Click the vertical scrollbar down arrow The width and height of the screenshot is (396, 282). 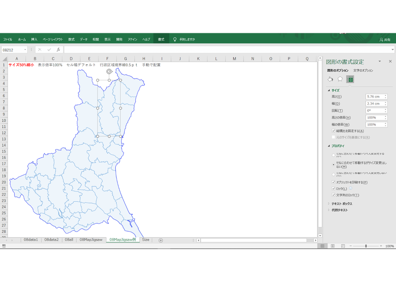320,236
